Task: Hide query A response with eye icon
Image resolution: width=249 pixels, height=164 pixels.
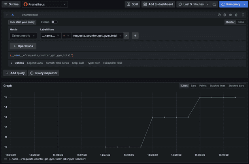Action: tap(231, 15)
